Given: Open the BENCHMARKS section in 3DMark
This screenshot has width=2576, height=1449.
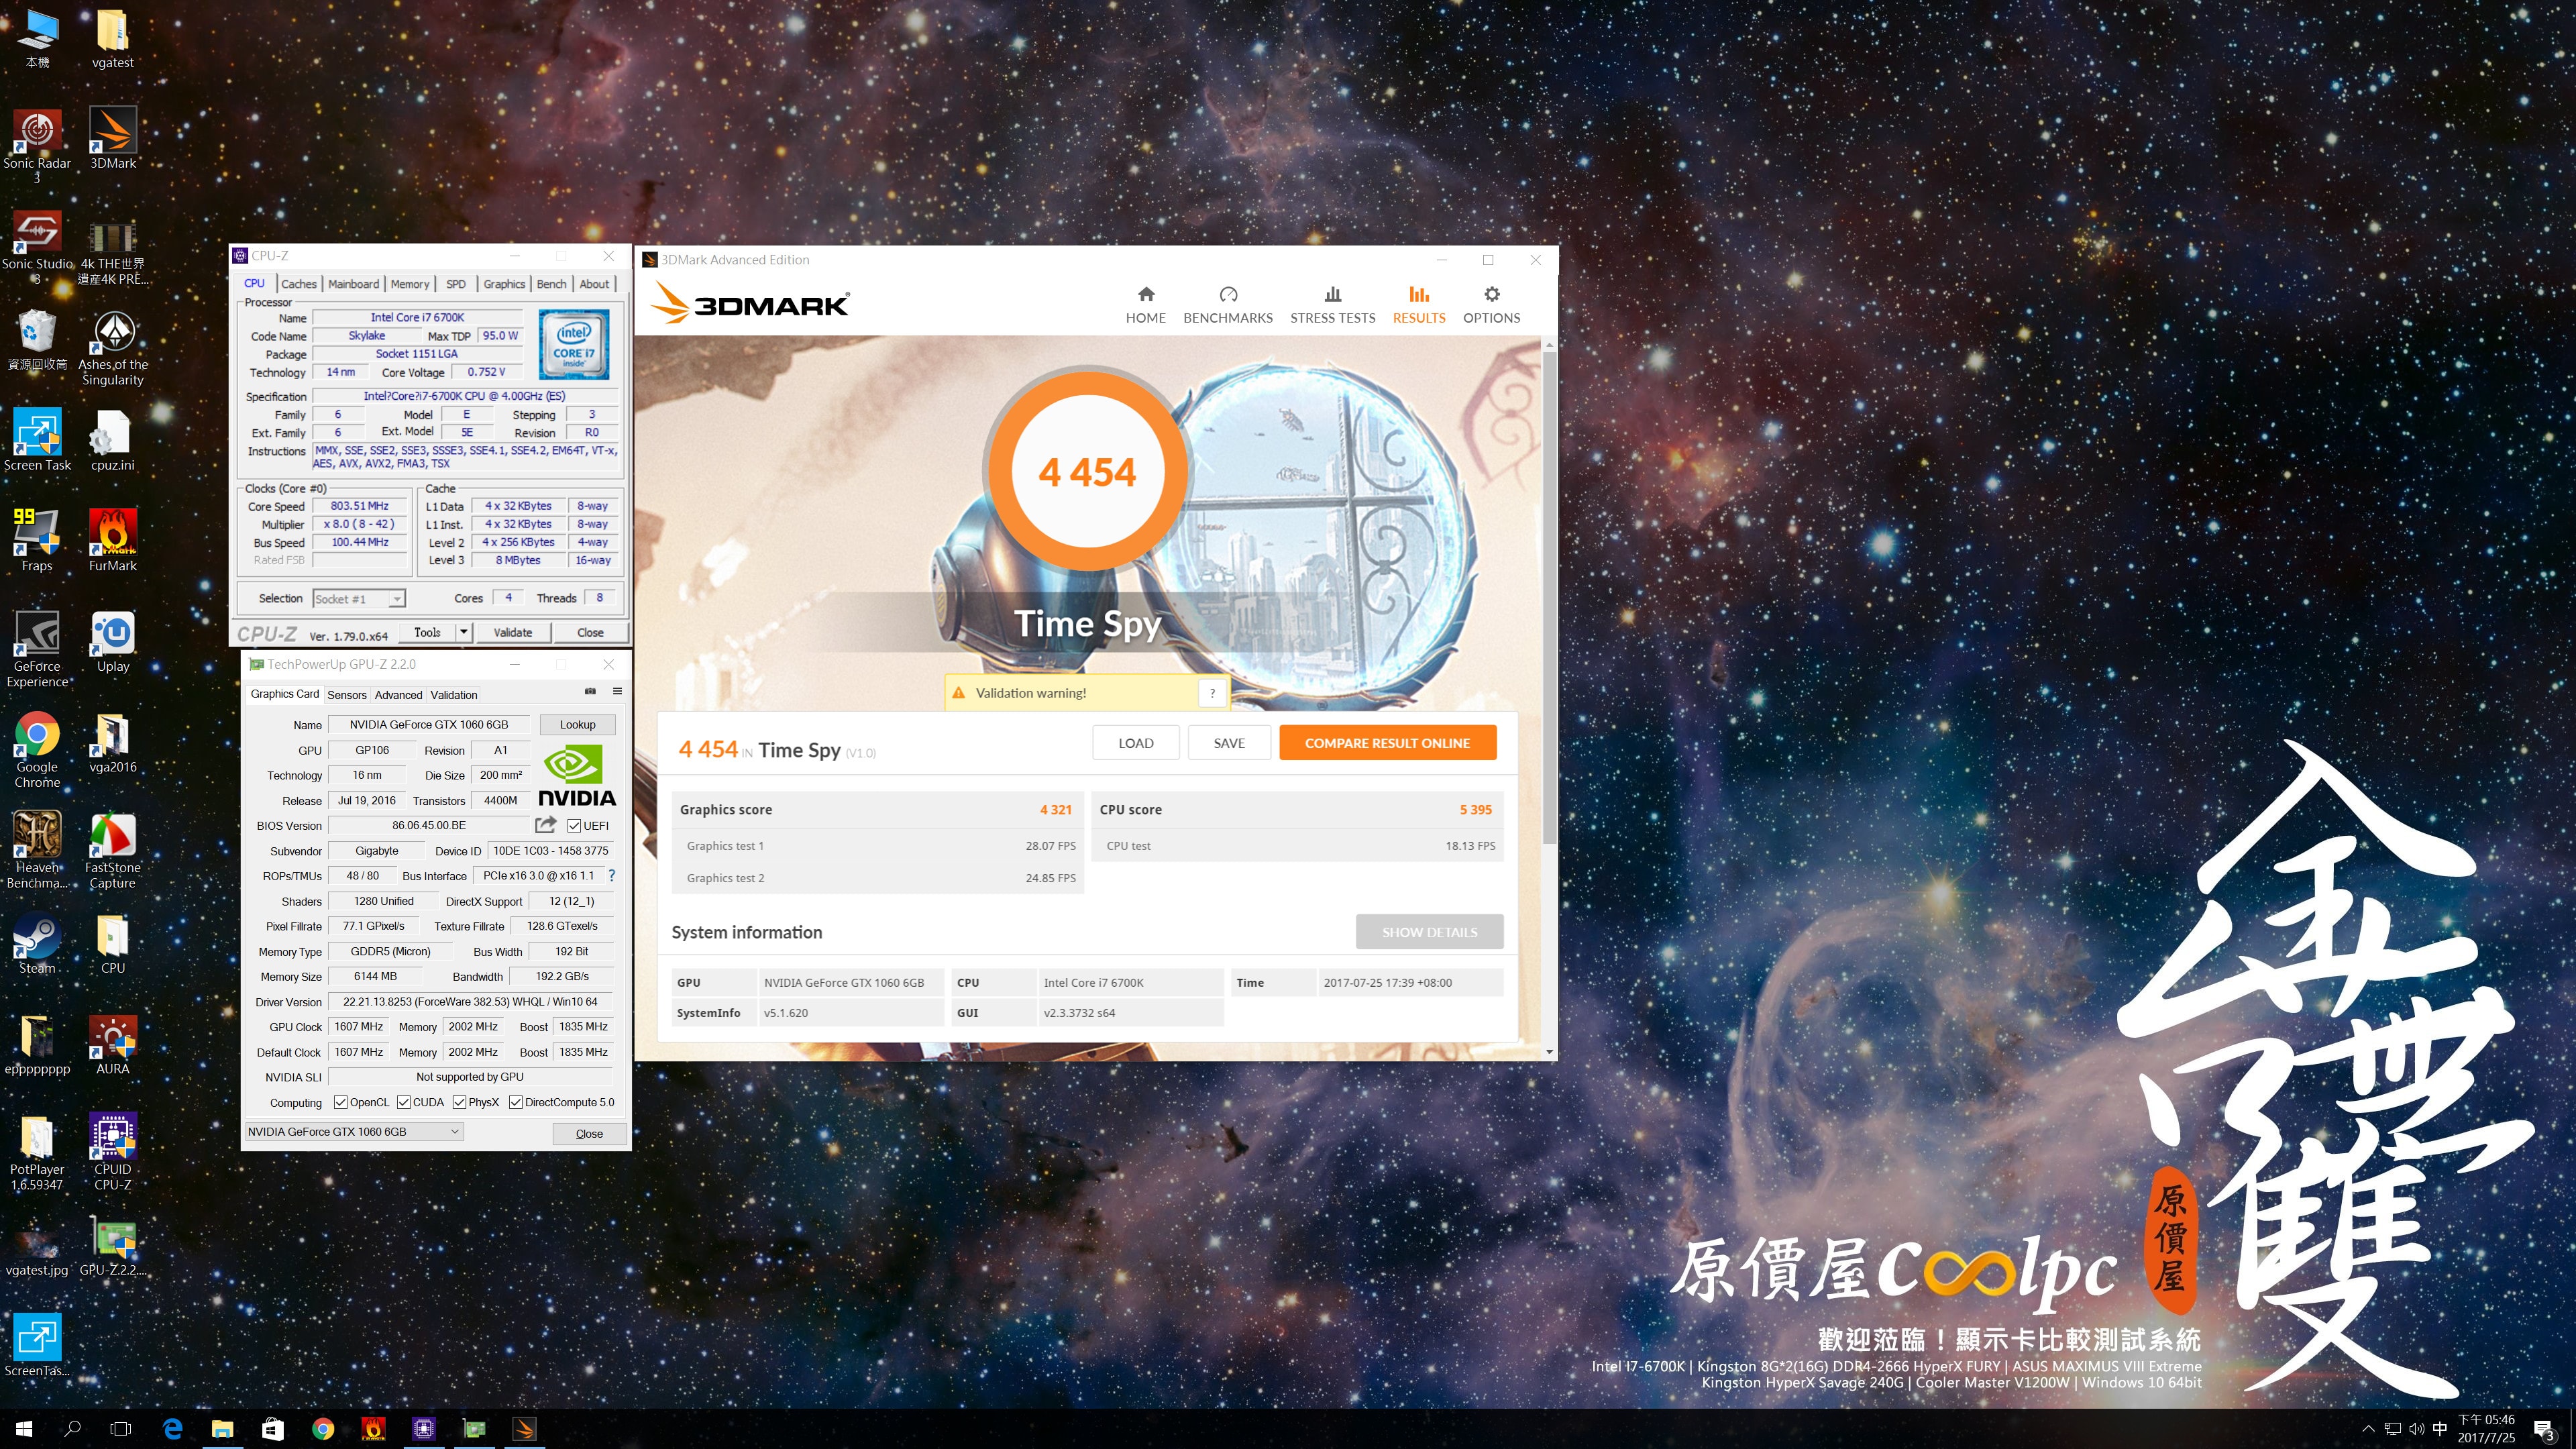Looking at the screenshot, I should point(1228,304).
